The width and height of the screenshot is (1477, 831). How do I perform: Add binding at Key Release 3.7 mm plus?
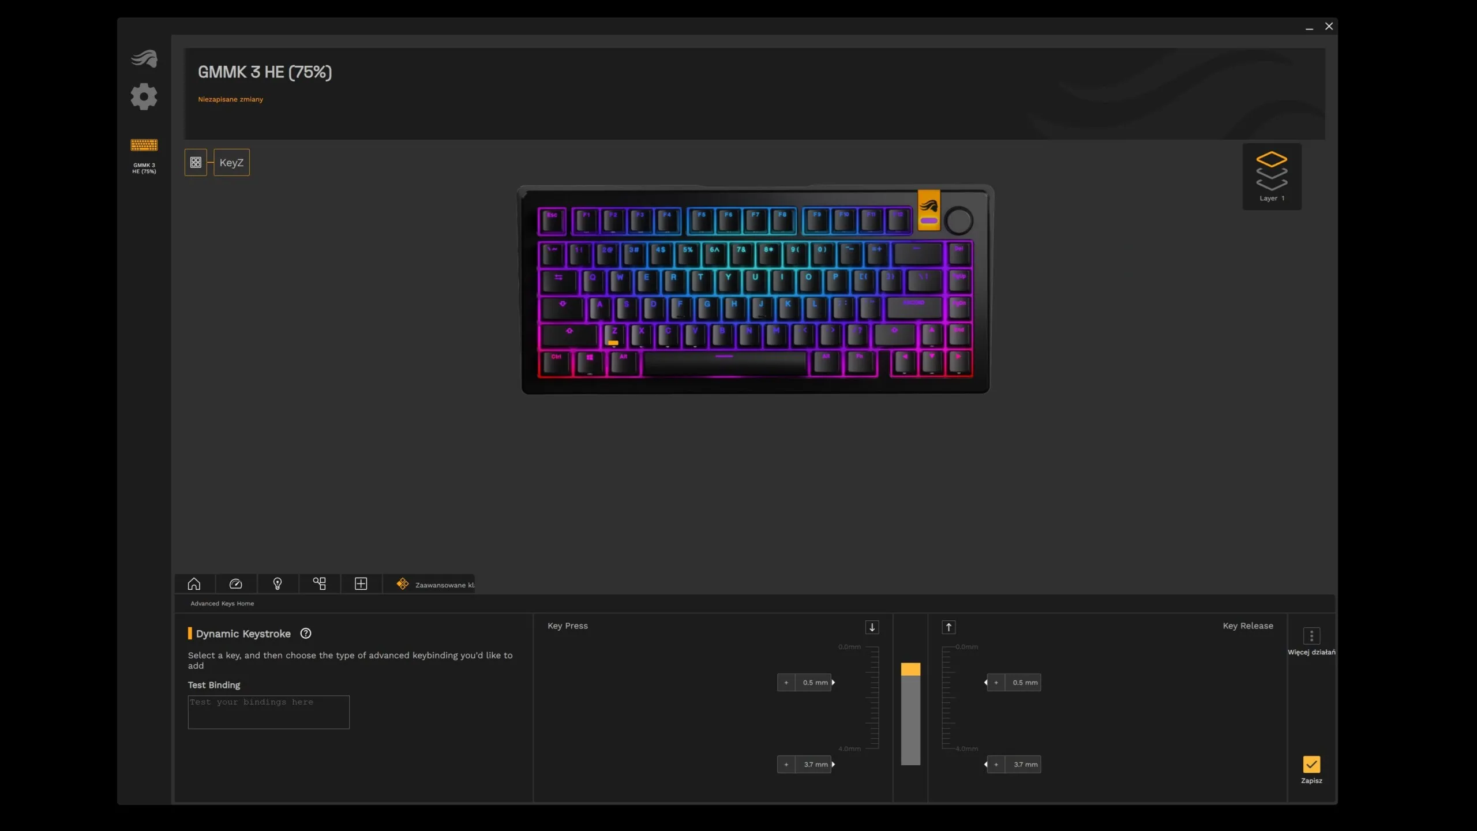point(996,765)
